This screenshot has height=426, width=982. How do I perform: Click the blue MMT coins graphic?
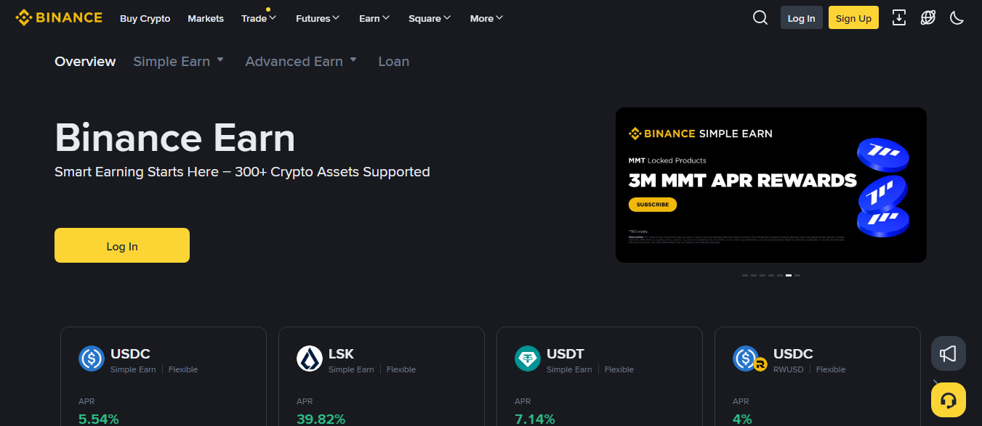coord(882,189)
